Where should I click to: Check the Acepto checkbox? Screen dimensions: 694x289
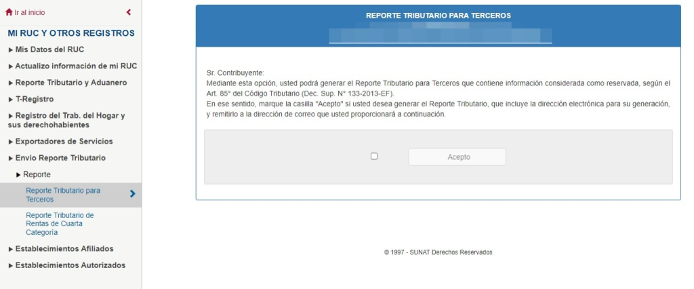coord(374,156)
